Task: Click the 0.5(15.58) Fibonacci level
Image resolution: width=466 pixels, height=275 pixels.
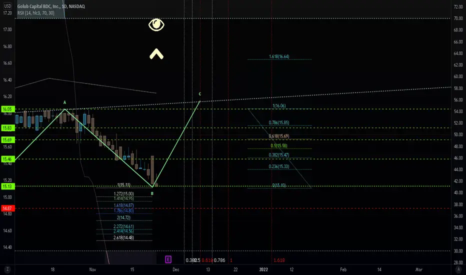Action: 279,145
